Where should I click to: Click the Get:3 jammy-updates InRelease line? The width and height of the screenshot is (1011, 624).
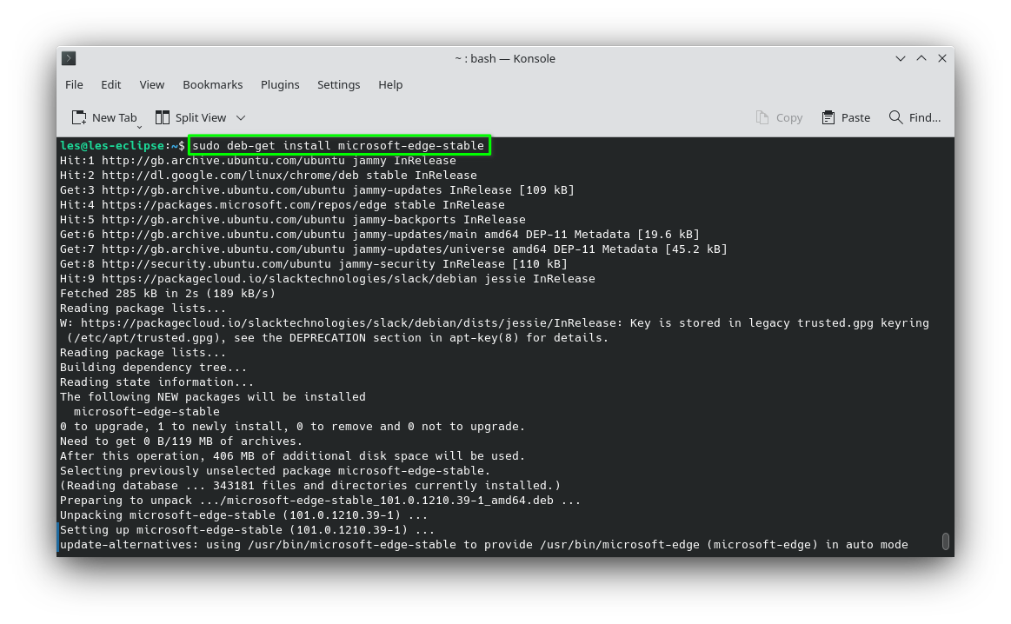pos(317,190)
